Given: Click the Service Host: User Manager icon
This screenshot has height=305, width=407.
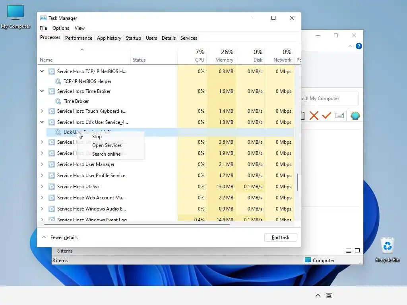Looking at the screenshot, I should click(x=52, y=164).
